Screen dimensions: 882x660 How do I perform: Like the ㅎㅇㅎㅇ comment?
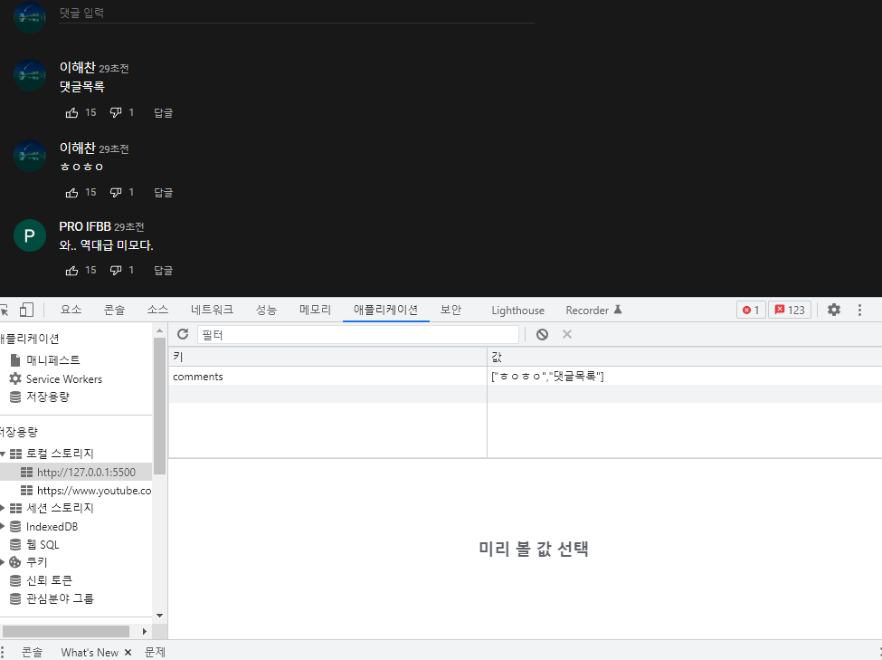[71, 193]
